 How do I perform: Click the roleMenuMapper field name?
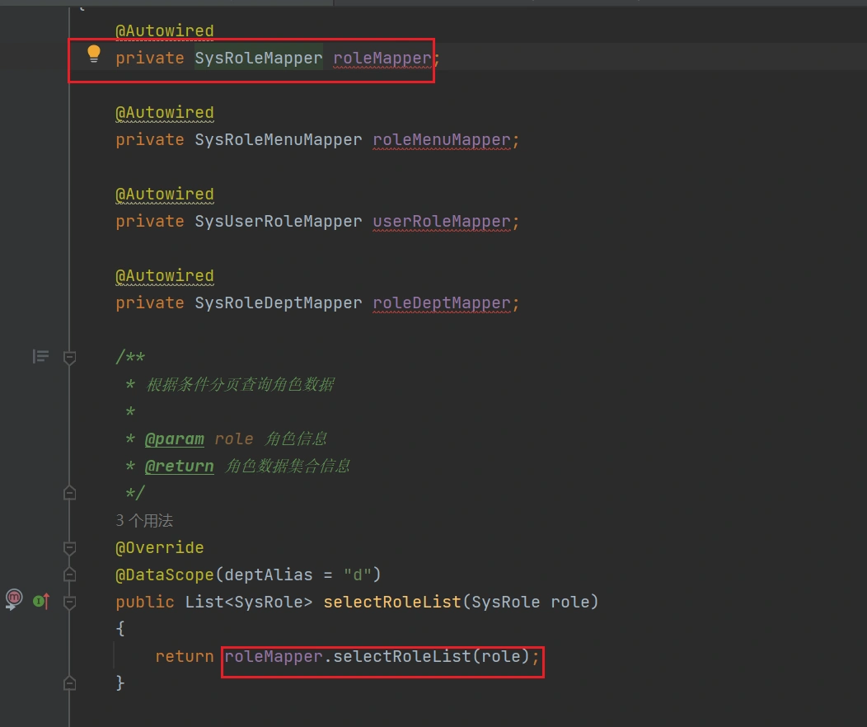[x=441, y=139]
